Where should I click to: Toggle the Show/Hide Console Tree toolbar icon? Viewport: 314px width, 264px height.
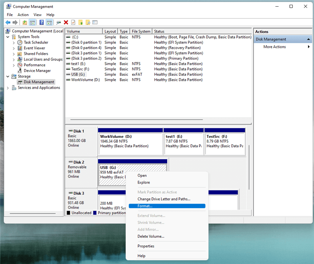[x=32, y=22]
